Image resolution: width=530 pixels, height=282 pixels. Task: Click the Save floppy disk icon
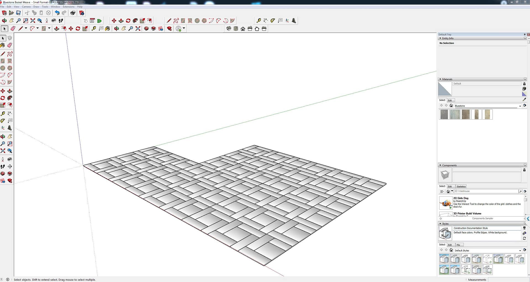pyautogui.click(x=18, y=13)
